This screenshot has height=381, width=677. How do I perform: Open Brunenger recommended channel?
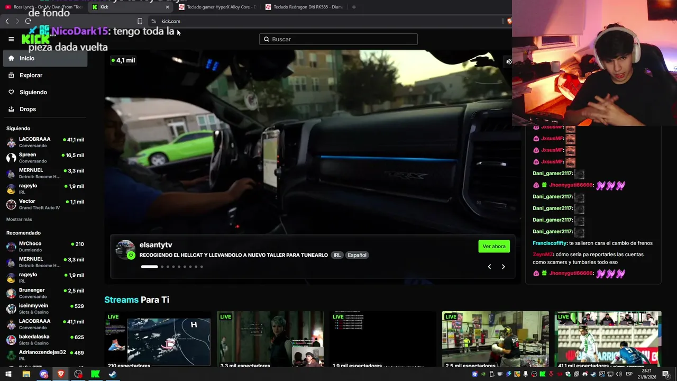45,293
